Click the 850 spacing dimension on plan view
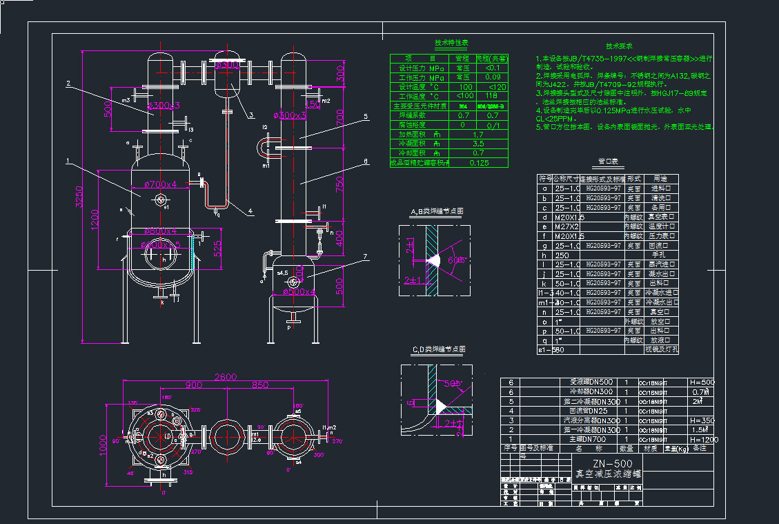 [x=259, y=385]
